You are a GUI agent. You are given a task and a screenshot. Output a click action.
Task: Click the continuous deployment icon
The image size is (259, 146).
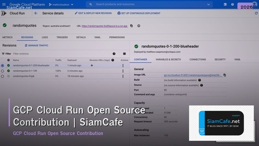[x=119, y=13]
